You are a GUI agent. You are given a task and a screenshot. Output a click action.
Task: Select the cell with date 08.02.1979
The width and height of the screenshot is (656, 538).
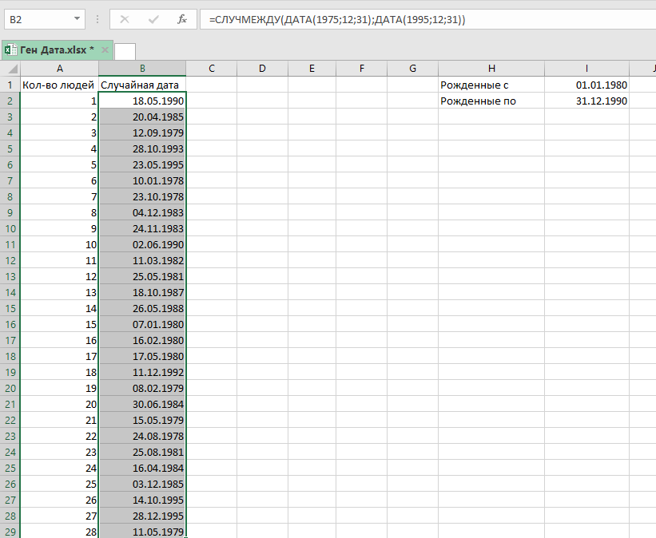pyautogui.click(x=142, y=389)
